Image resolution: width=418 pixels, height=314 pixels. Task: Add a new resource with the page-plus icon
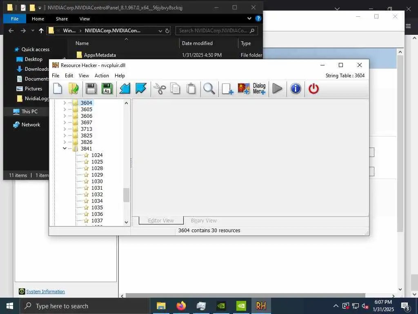click(227, 89)
